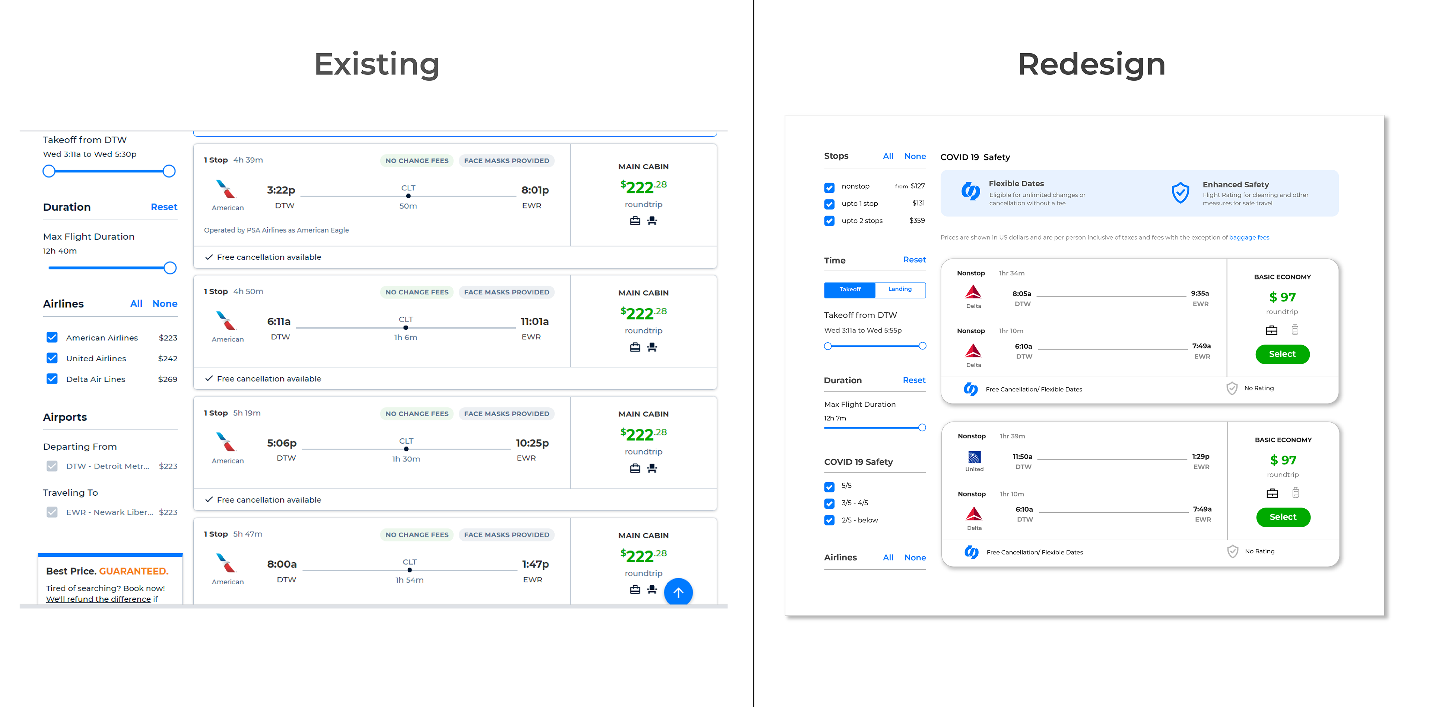The height and width of the screenshot is (707, 1430).
Task: Click the right handle of the existing Takeoff from DTW slider
Action: pos(169,171)
